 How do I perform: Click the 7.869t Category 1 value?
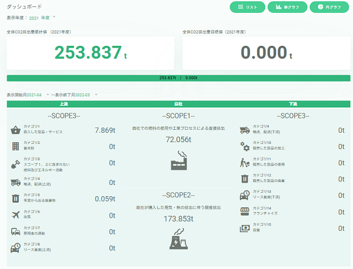(x=105, y=130)
